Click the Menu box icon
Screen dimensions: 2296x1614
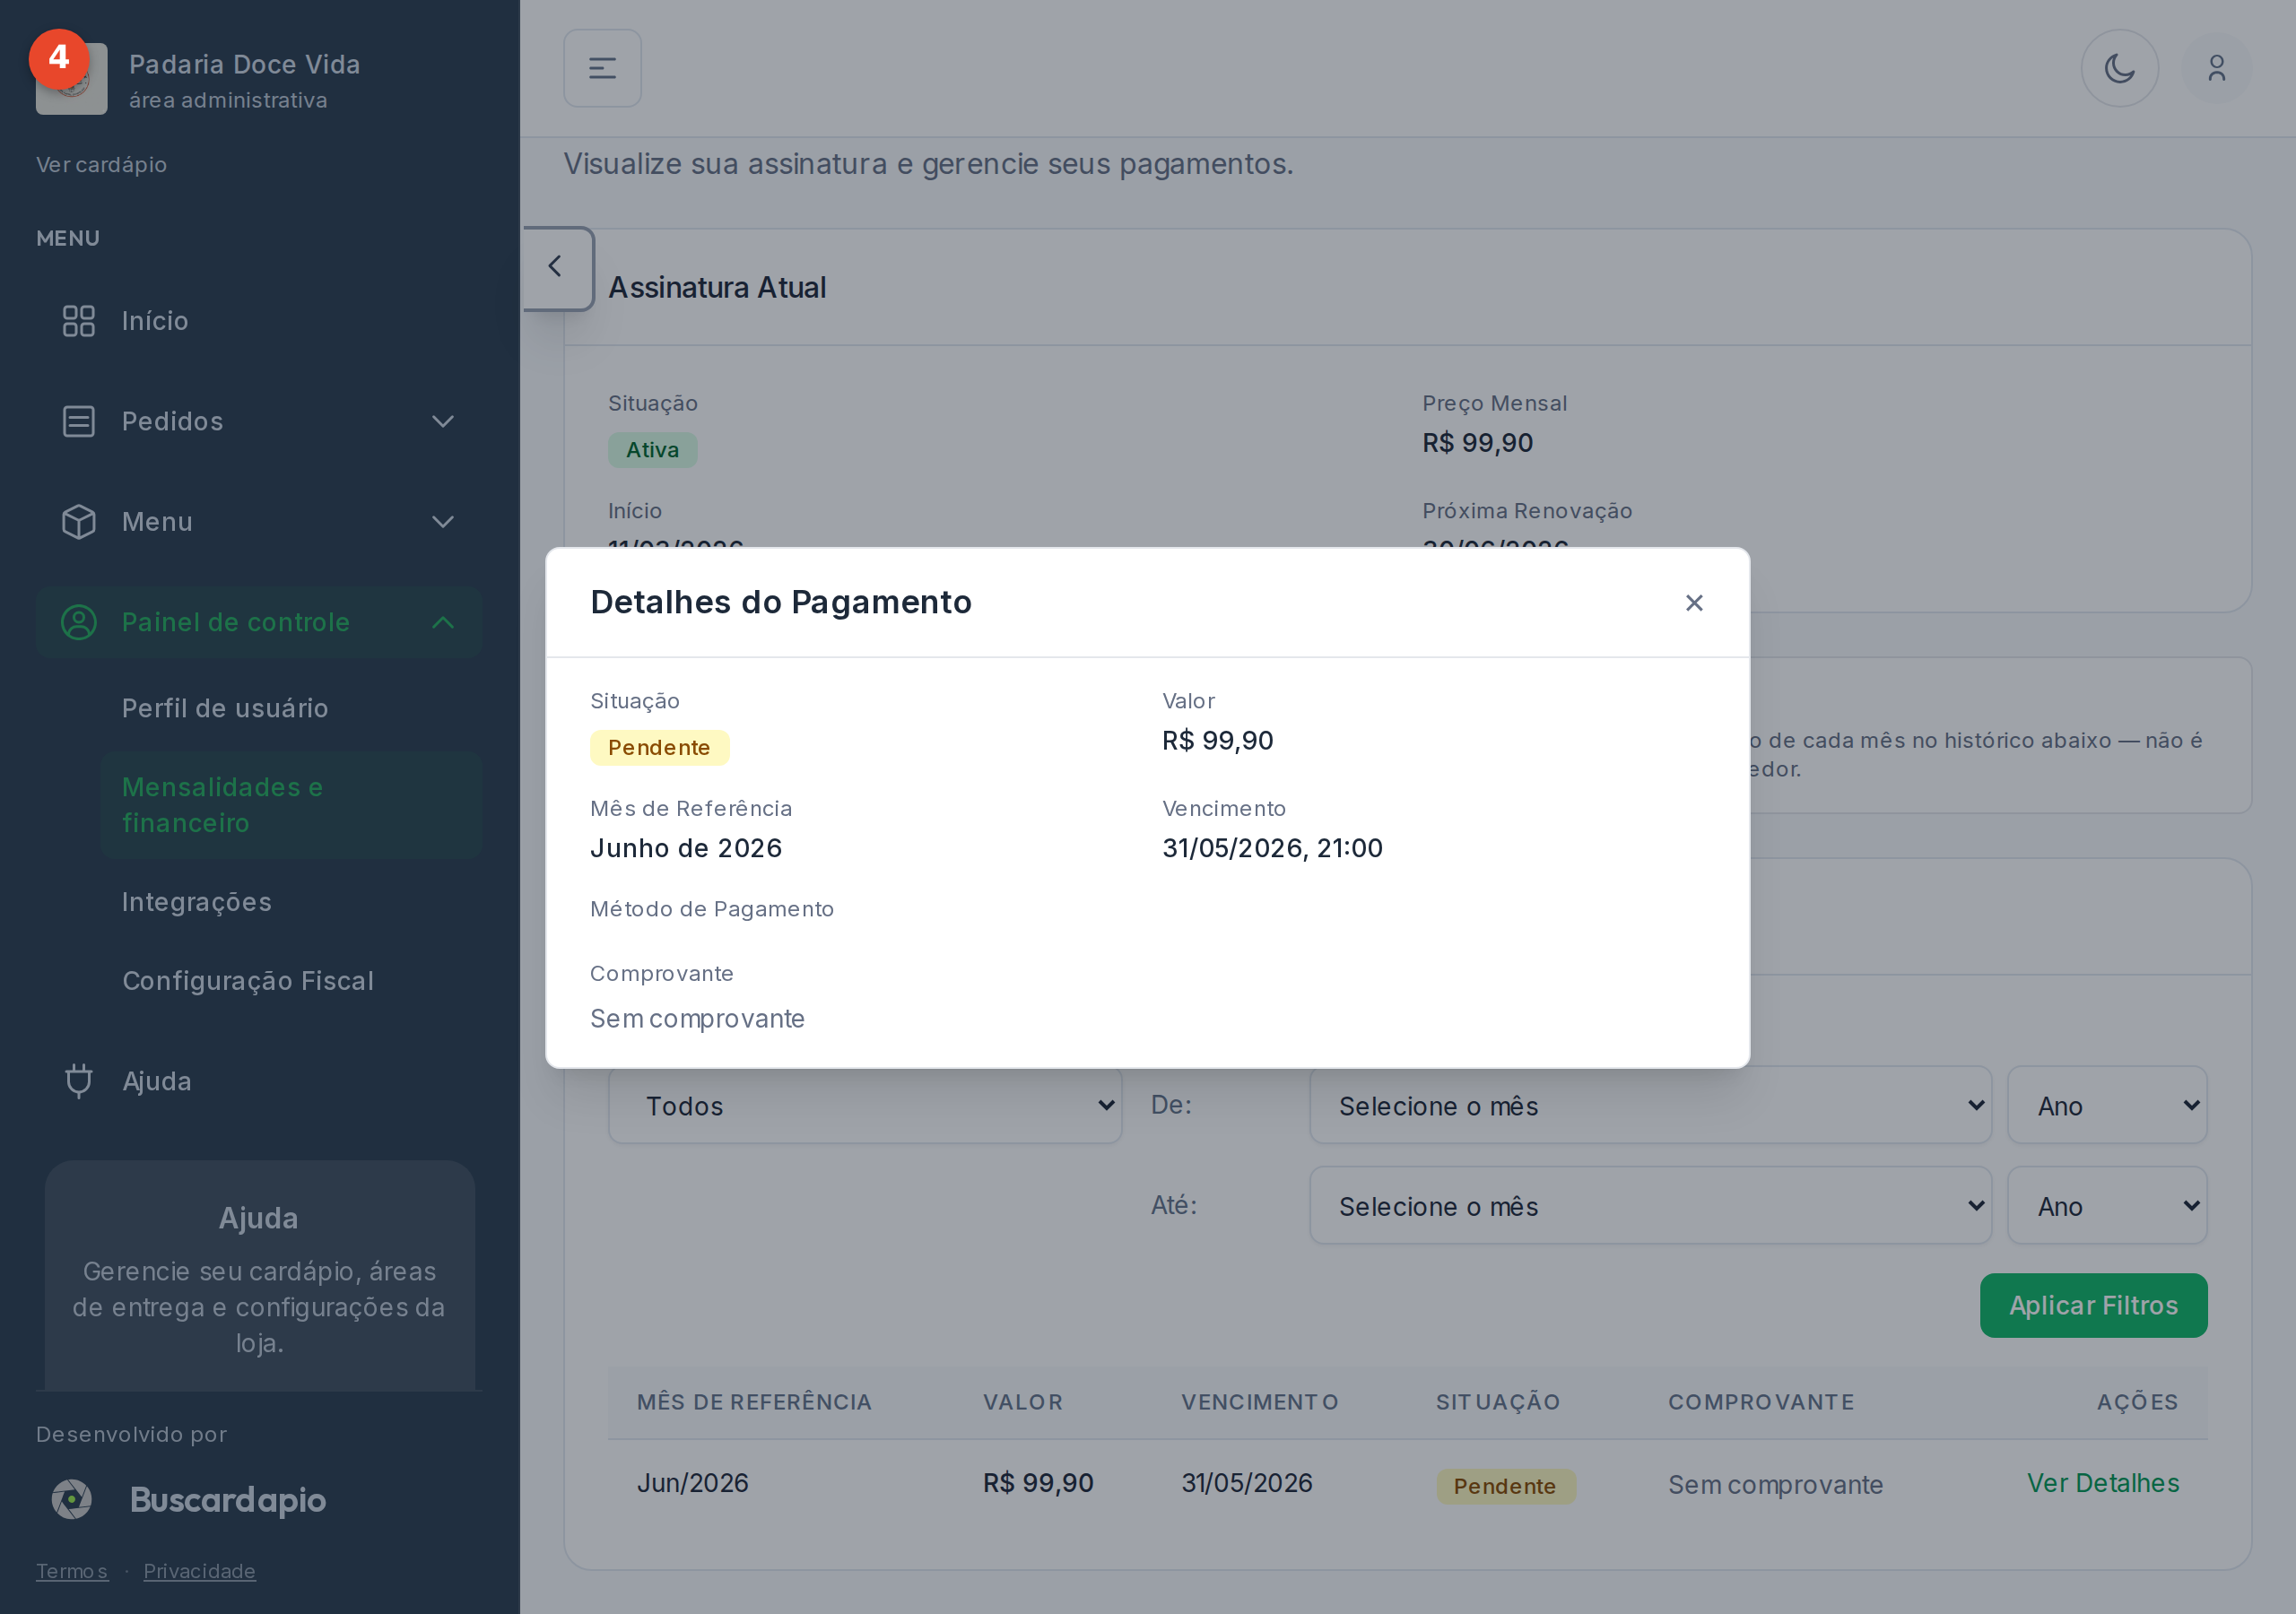coord(79,522)
